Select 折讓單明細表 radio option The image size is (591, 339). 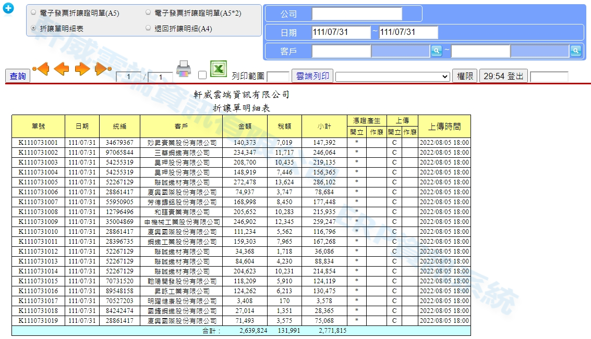(x=33, y=28)
